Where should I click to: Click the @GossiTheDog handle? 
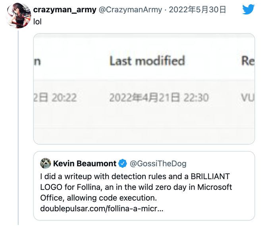(x=158, y=163)
